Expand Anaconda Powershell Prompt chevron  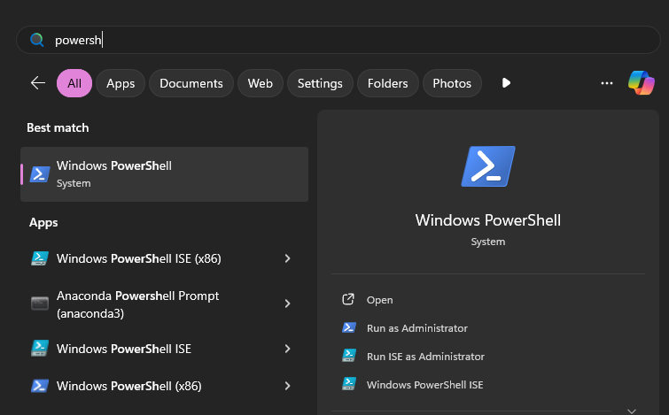[288, 304]
